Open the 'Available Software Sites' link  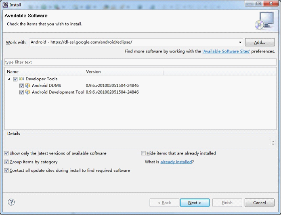click(x=226, y=51)
